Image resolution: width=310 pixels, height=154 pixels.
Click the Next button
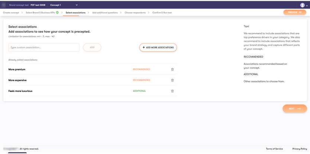point(294,109)
